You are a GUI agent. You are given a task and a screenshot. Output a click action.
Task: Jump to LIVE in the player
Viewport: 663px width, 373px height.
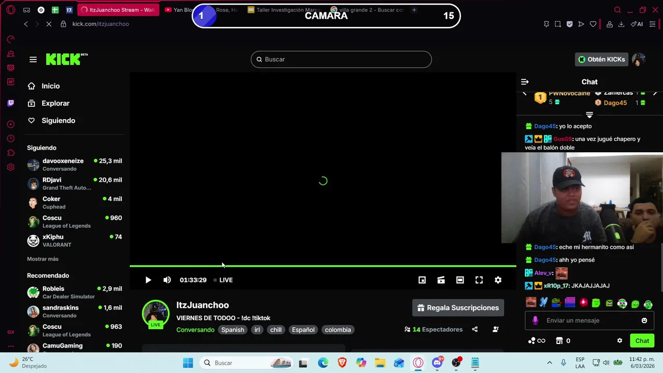[x=223, y=280]
